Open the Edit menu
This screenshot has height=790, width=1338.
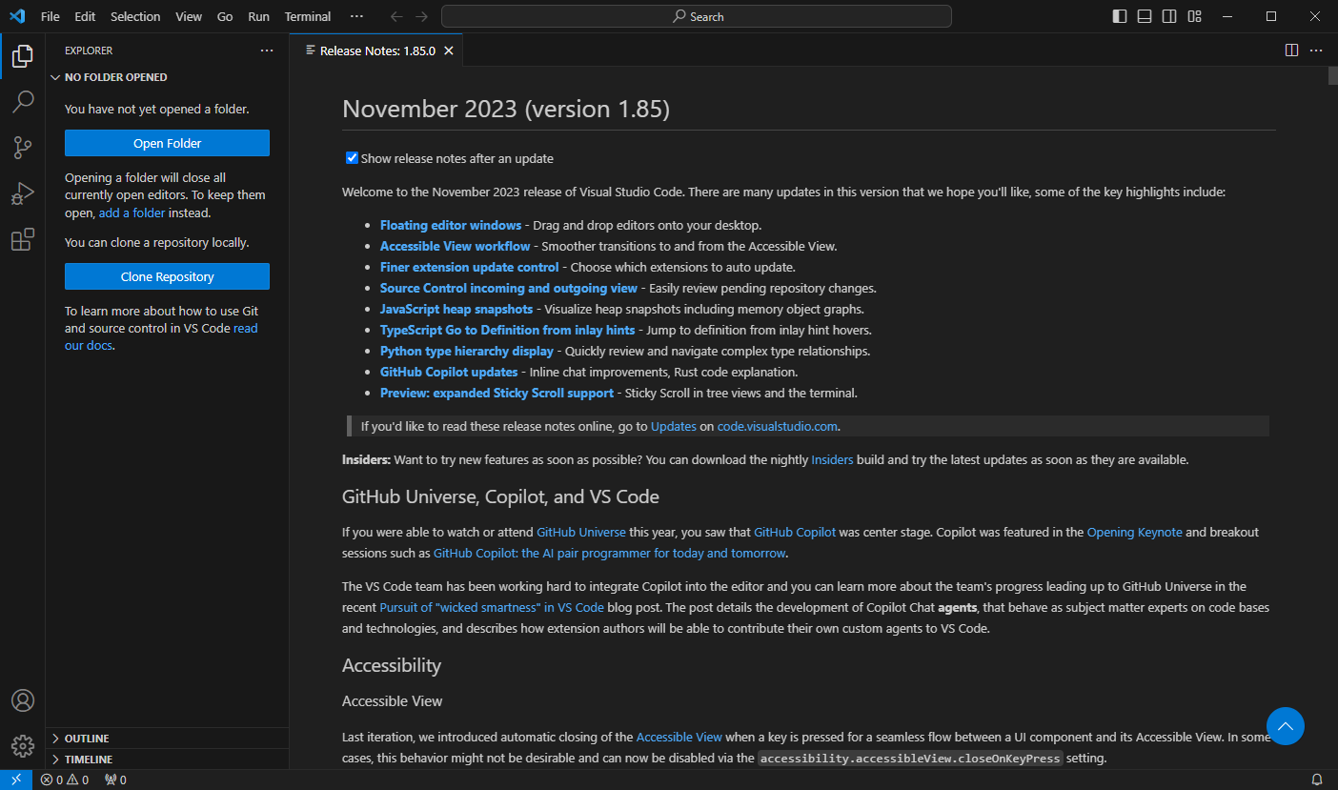(x=85, y=16)
